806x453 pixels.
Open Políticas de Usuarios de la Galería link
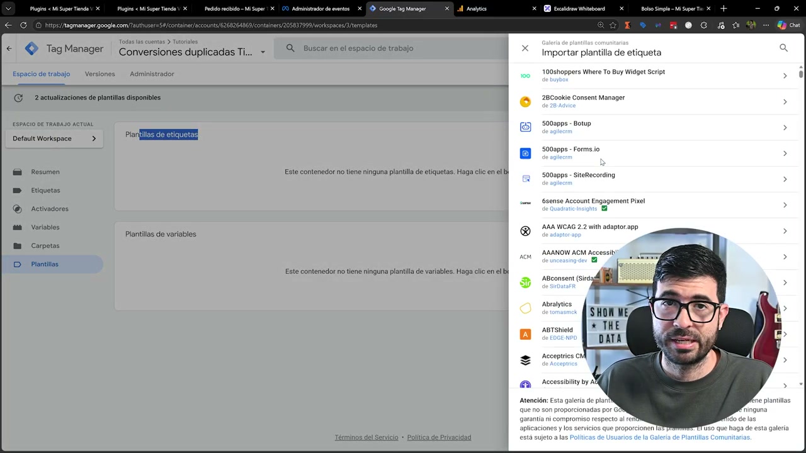(659, 437)
